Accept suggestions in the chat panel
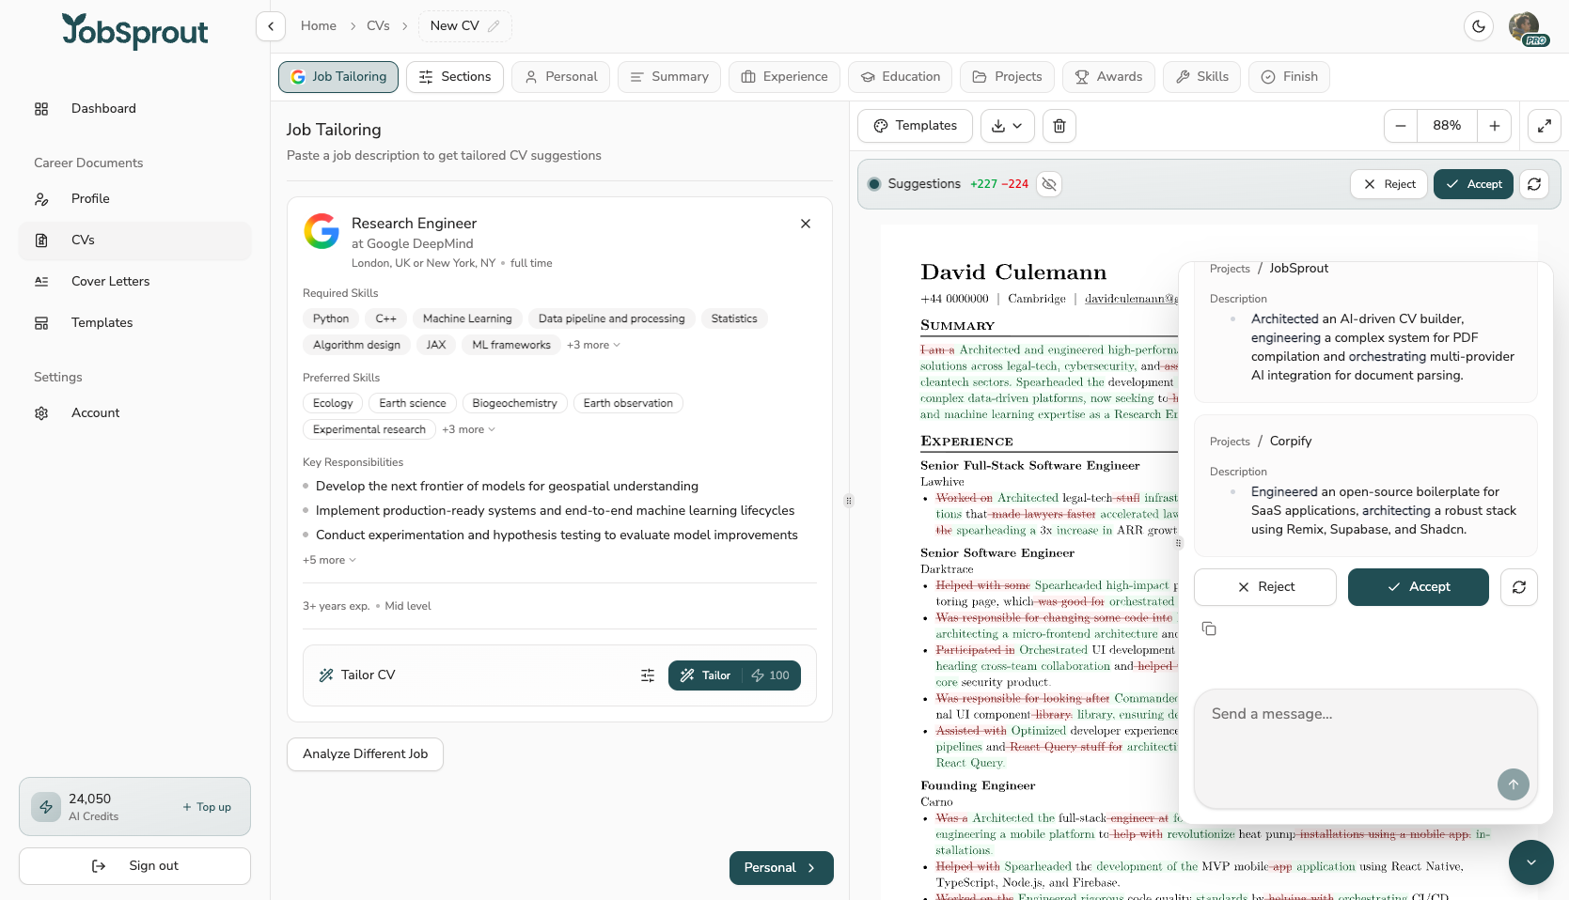This screenshot has width=1569, height=900. [x=1418, y=587]
